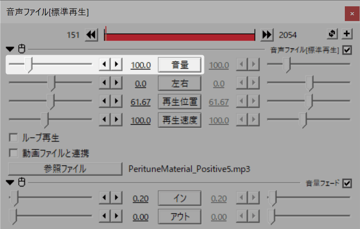Click the left 再生速度 value 100.0
The height and width of the screenshot is (229, 360).
click(x=141, y=120)
